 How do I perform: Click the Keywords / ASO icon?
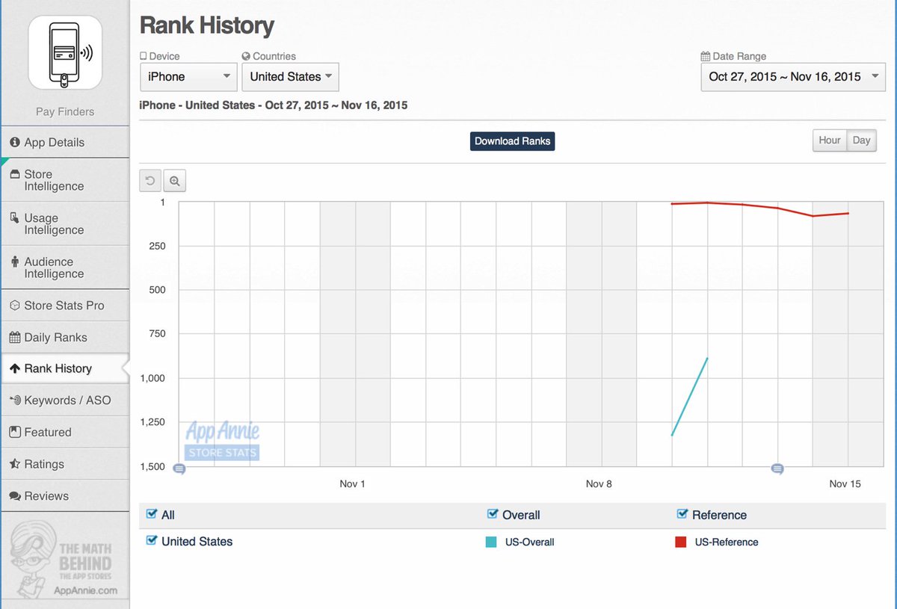(x=15, y=401)
